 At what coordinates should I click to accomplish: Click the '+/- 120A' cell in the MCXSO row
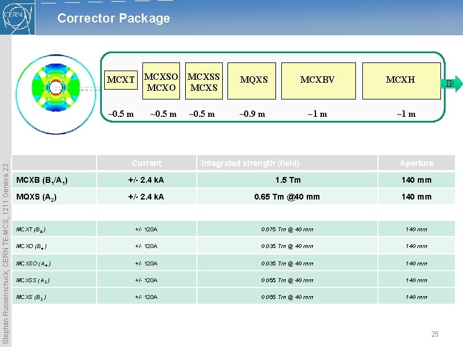(147, 263)
